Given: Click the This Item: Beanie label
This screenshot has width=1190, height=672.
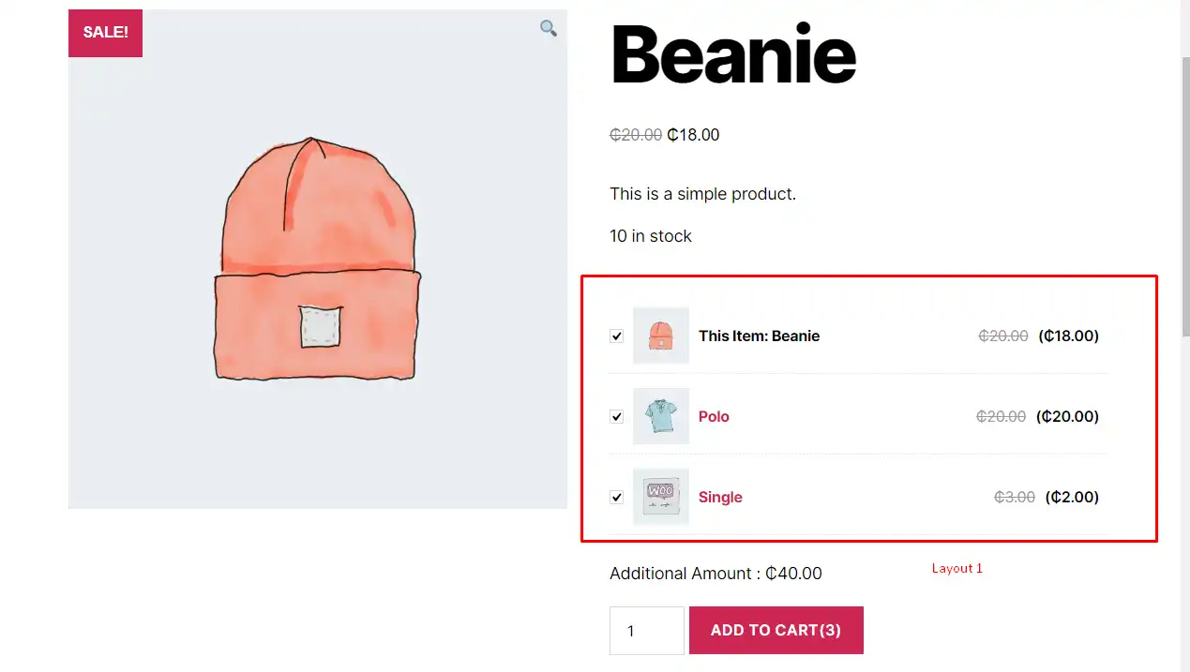Looking at the screenshot, I should tap(759, 336).
